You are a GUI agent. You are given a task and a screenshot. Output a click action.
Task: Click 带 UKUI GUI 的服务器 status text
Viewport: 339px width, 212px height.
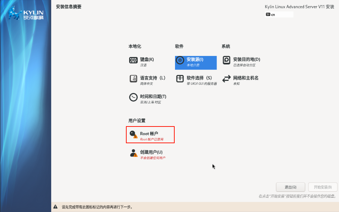201,84
